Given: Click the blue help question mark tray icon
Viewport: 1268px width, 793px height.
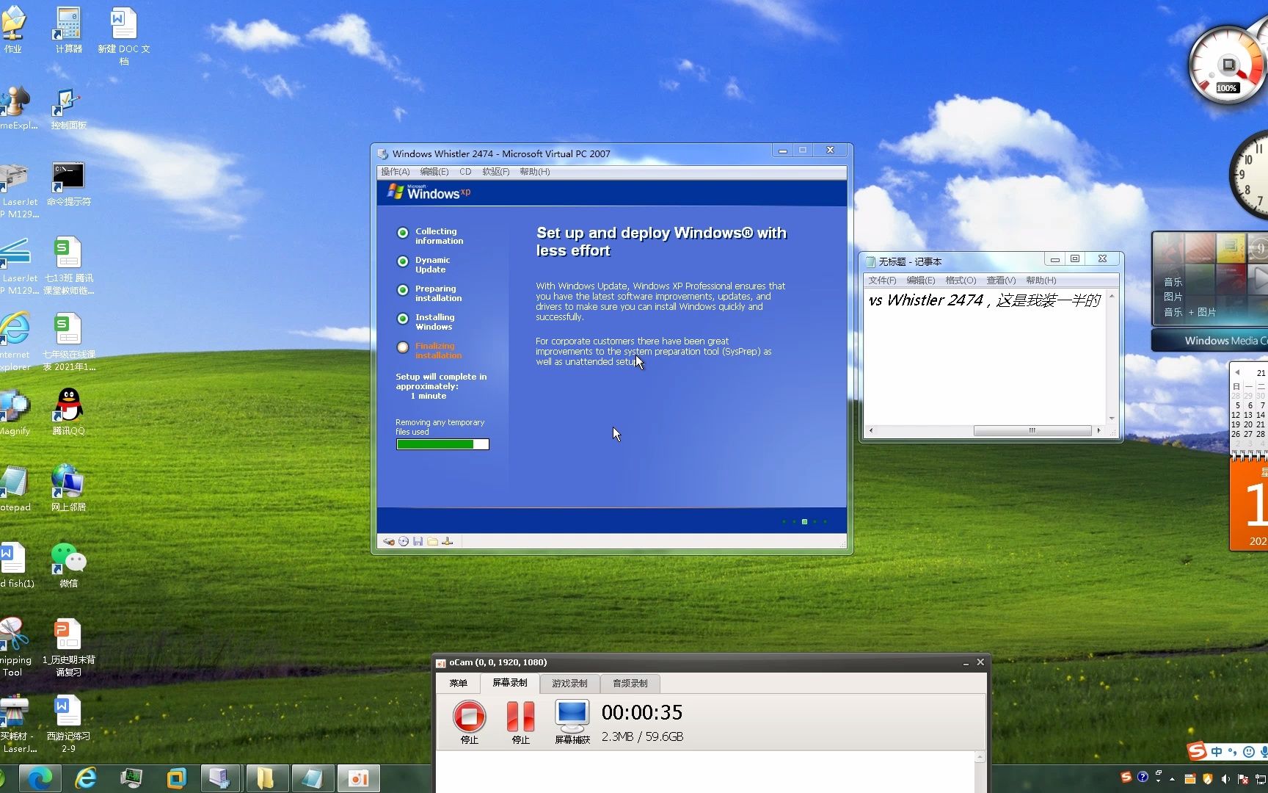Looking at the screenshot, I should 1143,777.
